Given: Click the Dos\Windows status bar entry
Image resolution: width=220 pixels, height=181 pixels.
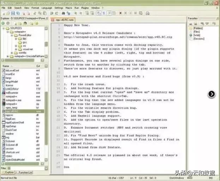Looking at the screenshot, I should point(177,178).
